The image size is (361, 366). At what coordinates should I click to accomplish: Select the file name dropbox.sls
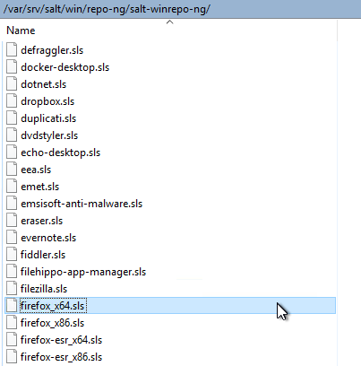click(x=47, y=101)
